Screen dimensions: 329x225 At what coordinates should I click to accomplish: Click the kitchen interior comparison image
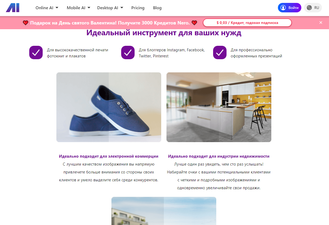pos(219,107)
